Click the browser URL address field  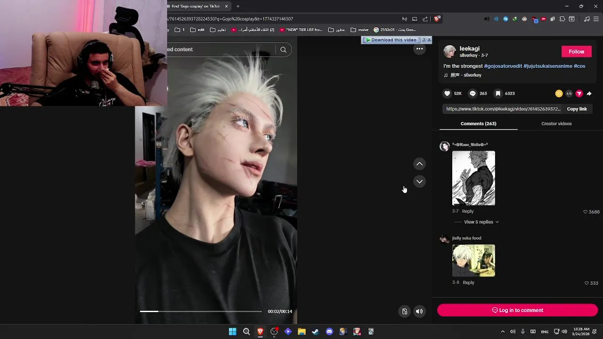tap(283, 19)
